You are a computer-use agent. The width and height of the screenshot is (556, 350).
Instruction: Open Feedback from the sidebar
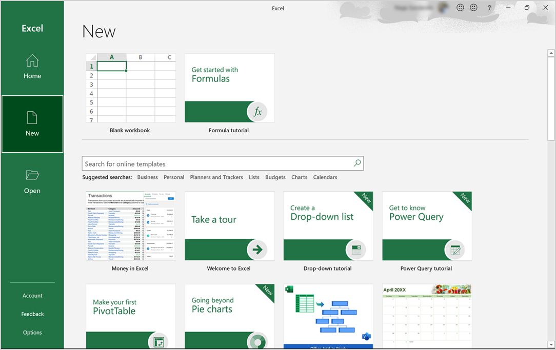[x=32, y=314]
